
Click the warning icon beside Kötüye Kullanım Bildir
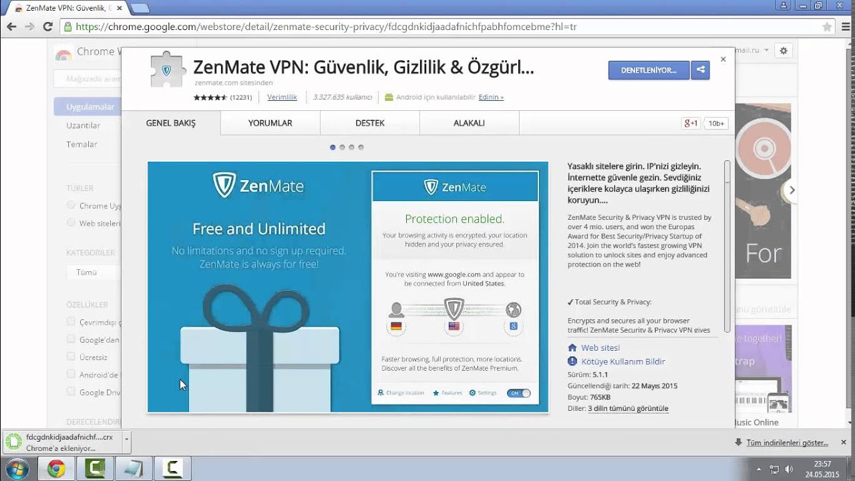(572, 361)
